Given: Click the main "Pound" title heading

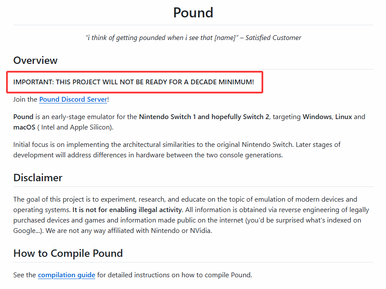Looking at the screenshot, I should (193, 13).
